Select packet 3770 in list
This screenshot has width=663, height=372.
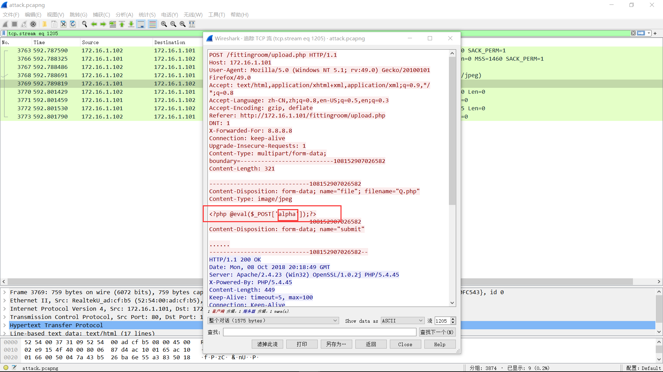102,92
